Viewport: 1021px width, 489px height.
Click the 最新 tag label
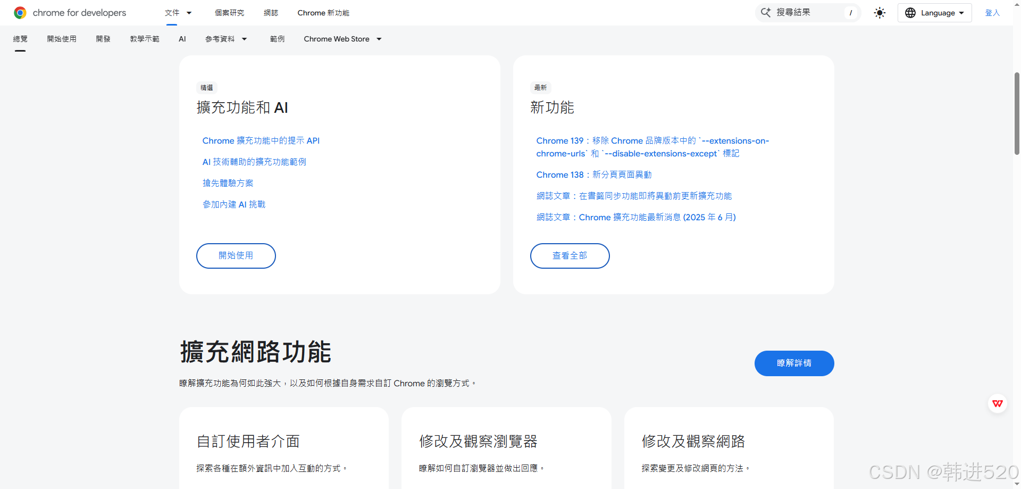coord(541,88)
